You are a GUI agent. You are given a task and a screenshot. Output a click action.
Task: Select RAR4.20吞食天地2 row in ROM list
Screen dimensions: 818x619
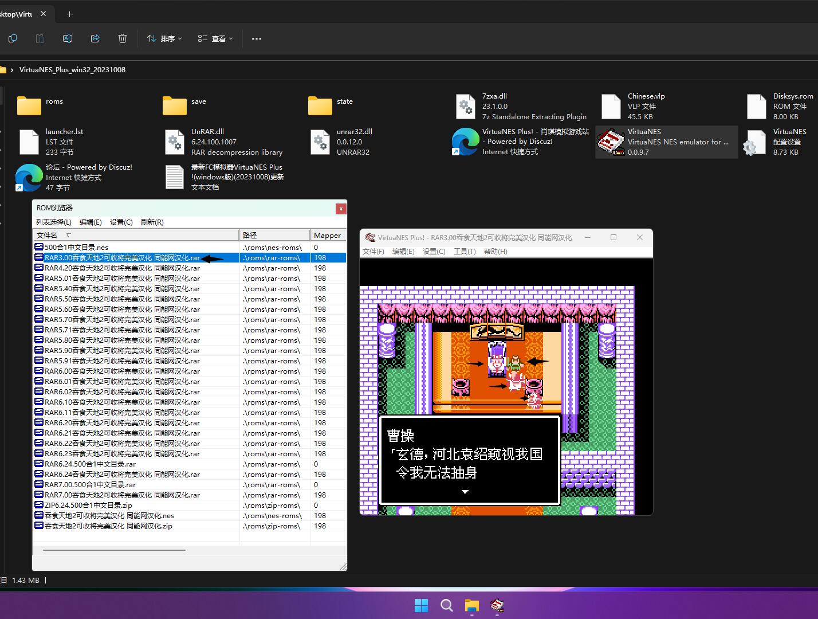tap(190, 268)
